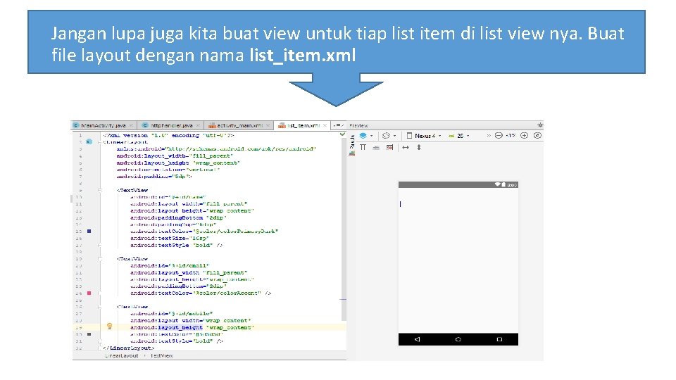Switch to the httphandler.java tab

pos(171,125)
